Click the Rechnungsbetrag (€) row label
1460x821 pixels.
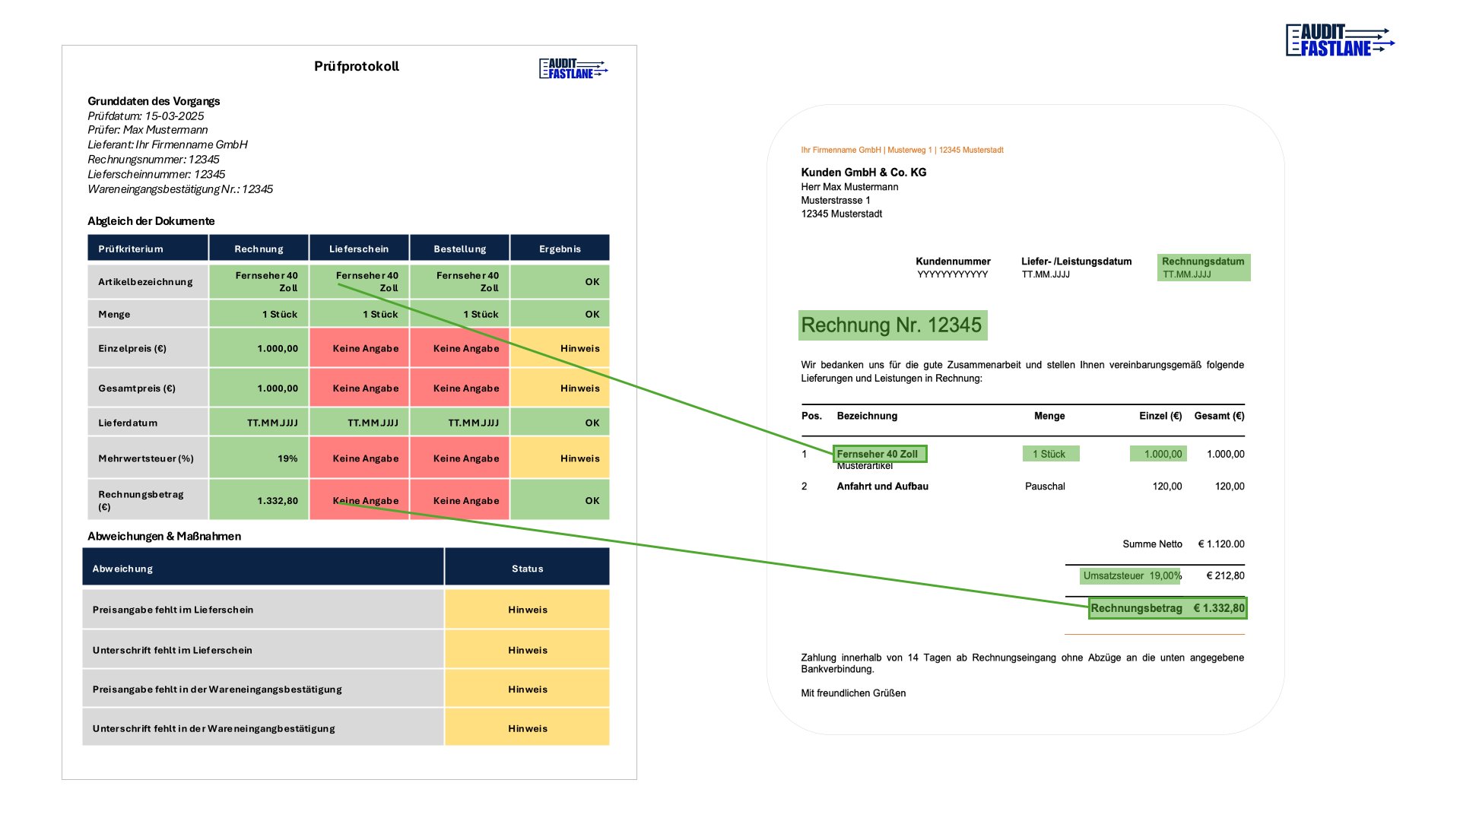coord(148,500)
